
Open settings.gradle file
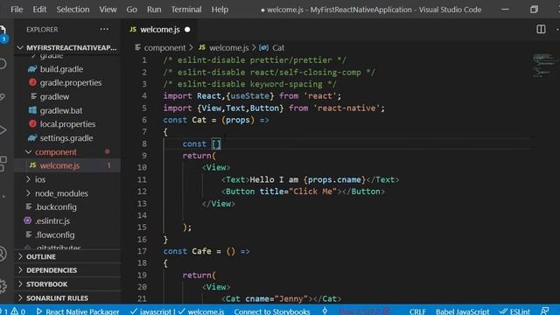[x=66, y=138]
